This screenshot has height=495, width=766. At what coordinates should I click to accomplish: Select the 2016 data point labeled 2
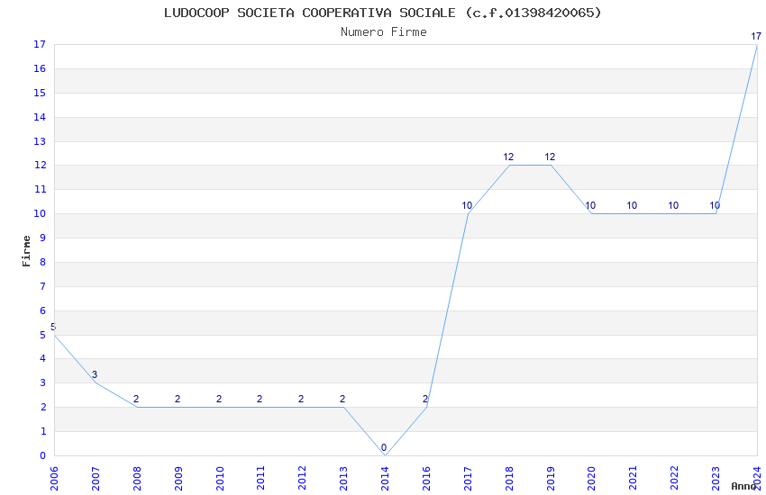(x=426, y=407)
